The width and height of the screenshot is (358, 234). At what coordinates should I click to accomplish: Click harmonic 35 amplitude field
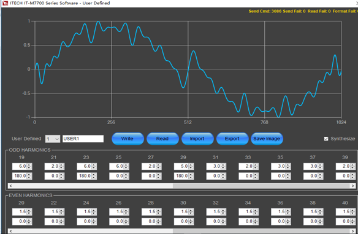pos(278,166)
